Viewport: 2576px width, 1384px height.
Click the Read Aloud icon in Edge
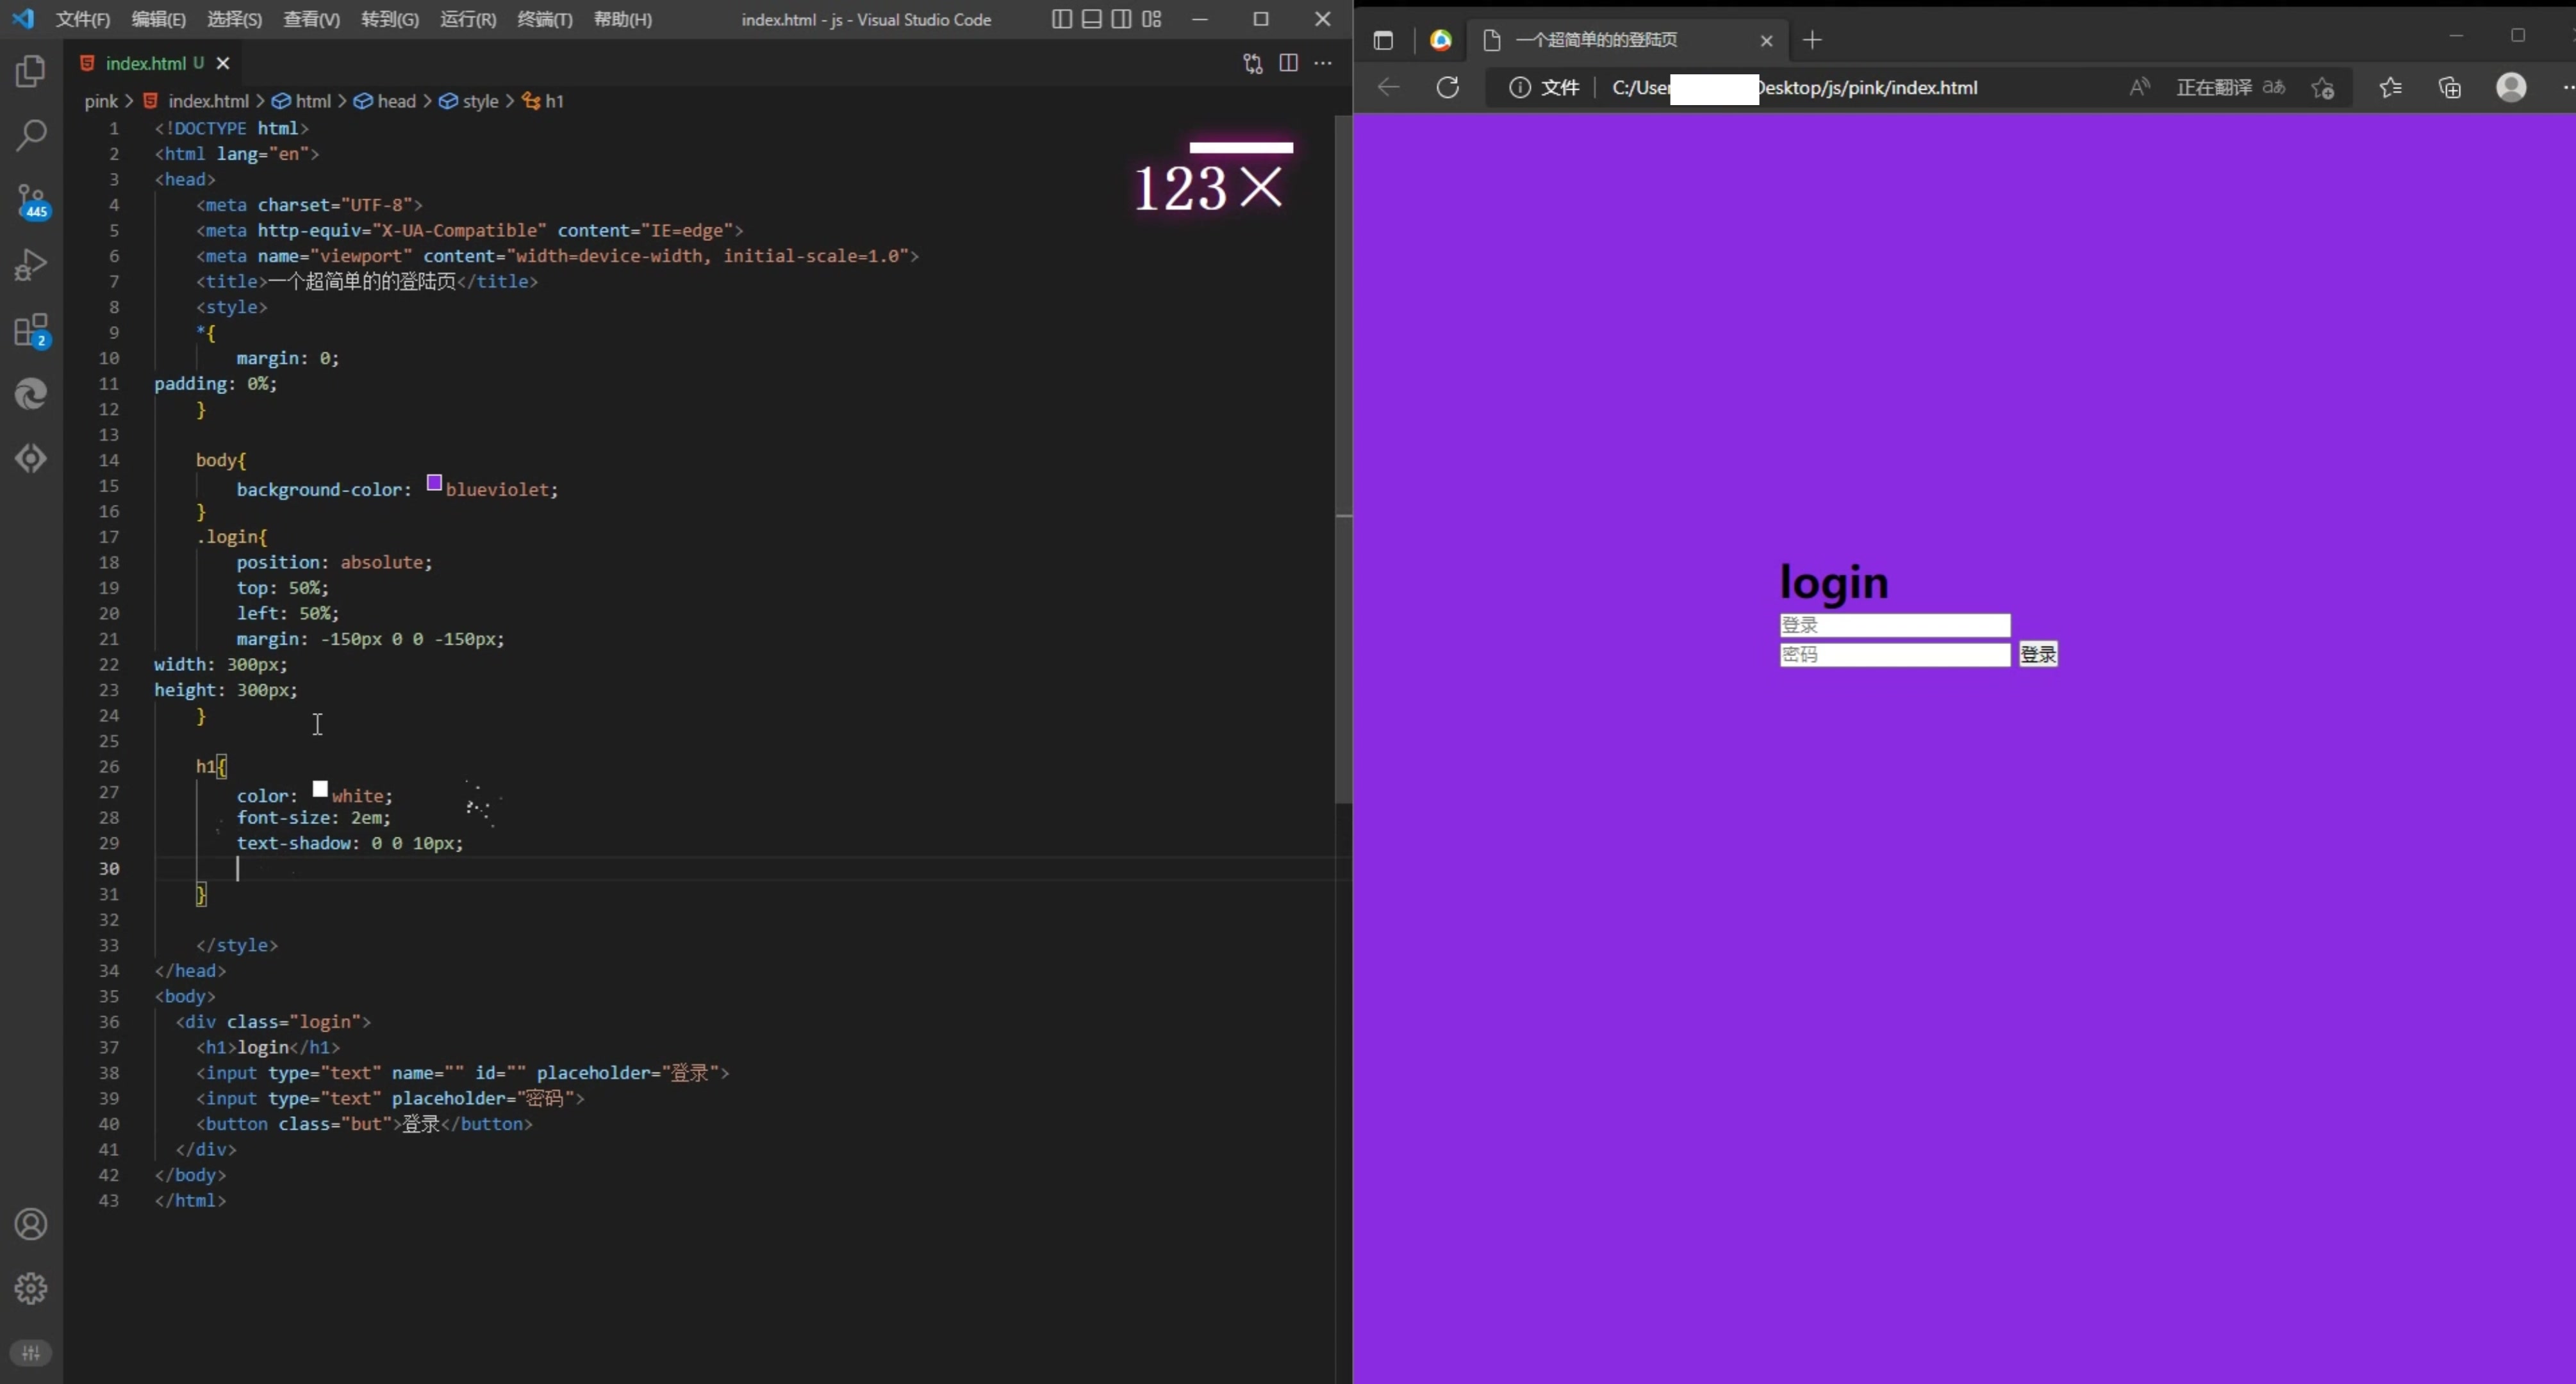(2139, 88)
